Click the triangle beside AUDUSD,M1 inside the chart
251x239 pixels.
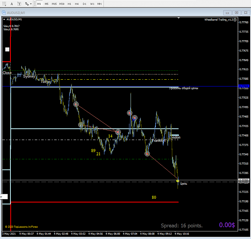[x=4, y=19]
